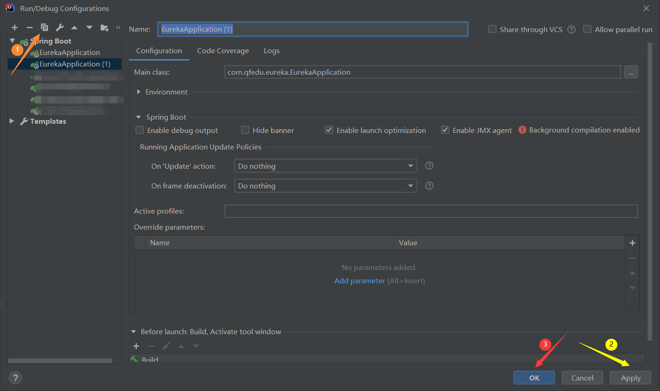This screenshot has width=660, height=391.
Task: Remove the selected configuration
Action: pos(30,28)
